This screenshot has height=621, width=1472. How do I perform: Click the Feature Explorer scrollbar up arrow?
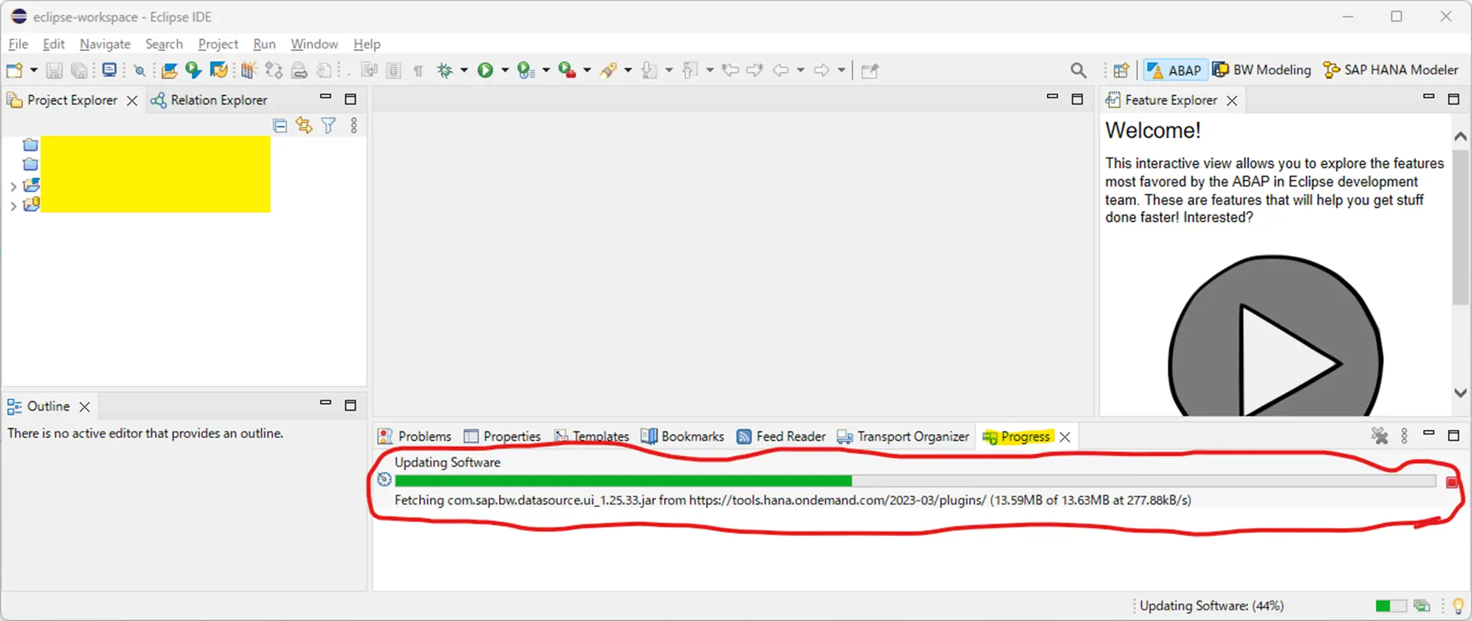(x=1460, y=137)
